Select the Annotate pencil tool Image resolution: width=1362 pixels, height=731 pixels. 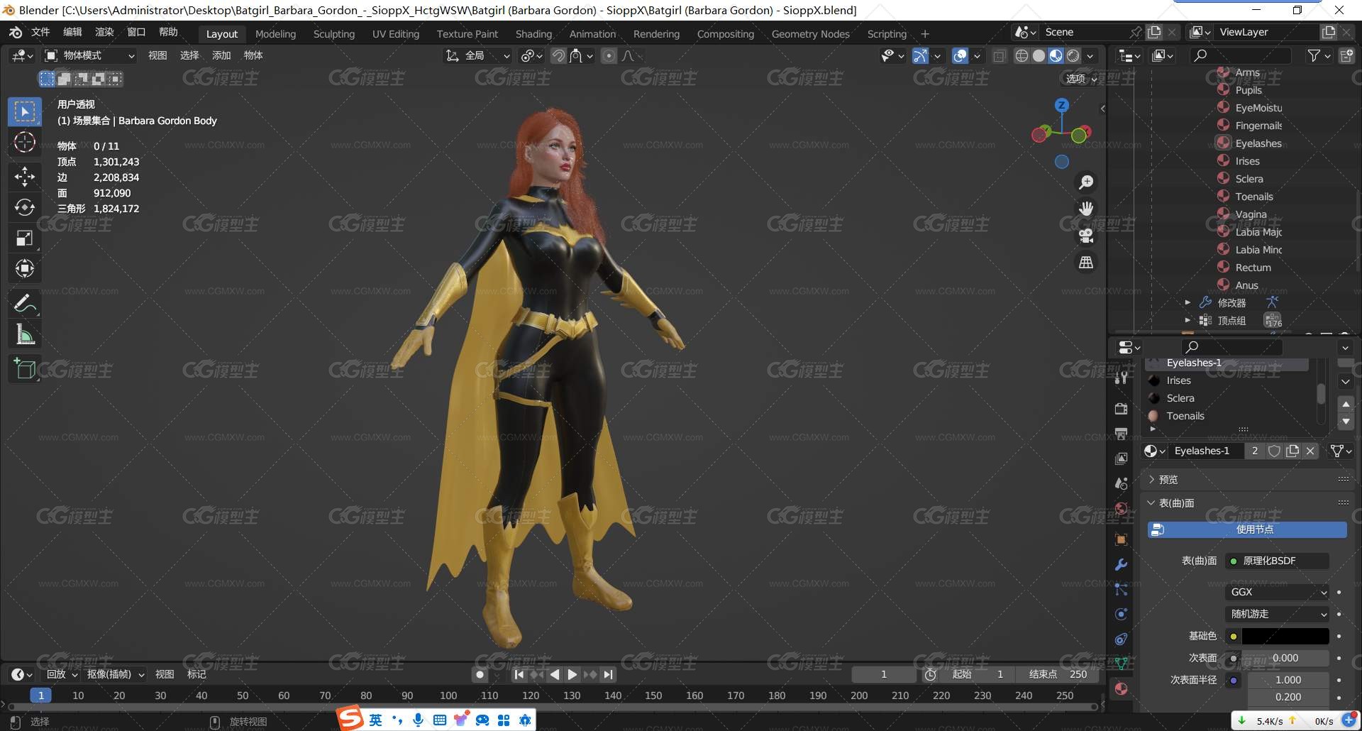25,304
